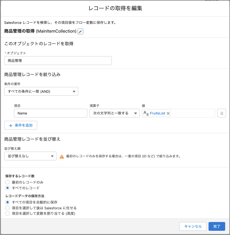Choose 項目を選択して後は Salesforce に任せる option
The height and width of the screenshot is (235, 230).
click(x=7, y=208)
